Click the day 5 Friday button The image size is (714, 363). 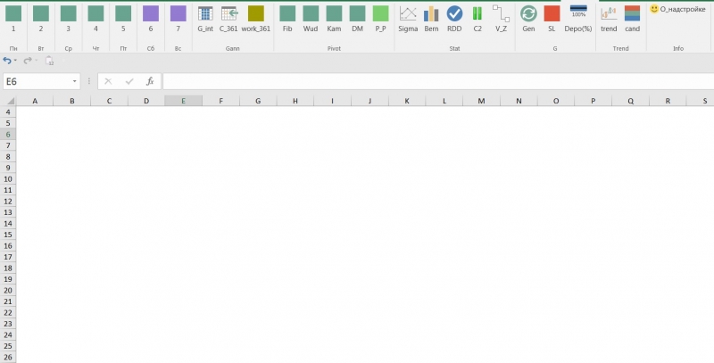point(123,19)
